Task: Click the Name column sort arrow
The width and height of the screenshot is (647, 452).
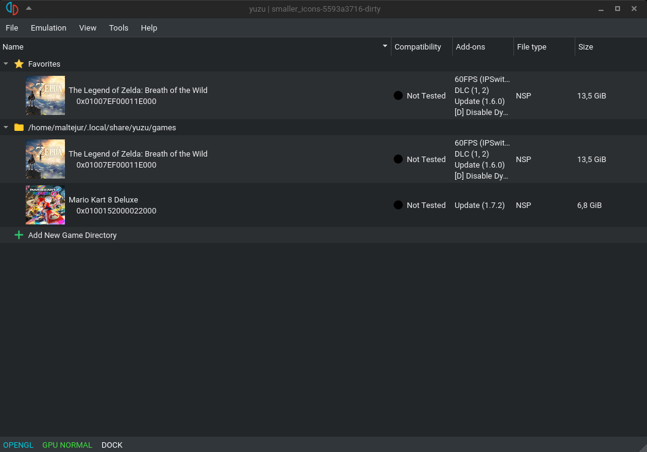Action: pos(385,46)
